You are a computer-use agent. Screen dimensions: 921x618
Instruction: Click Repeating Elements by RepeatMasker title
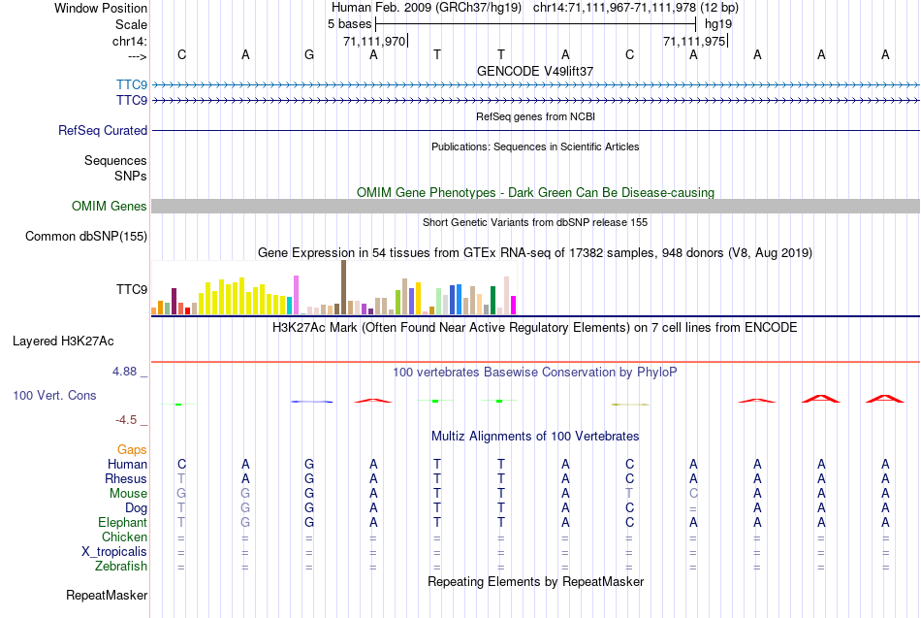536,581
